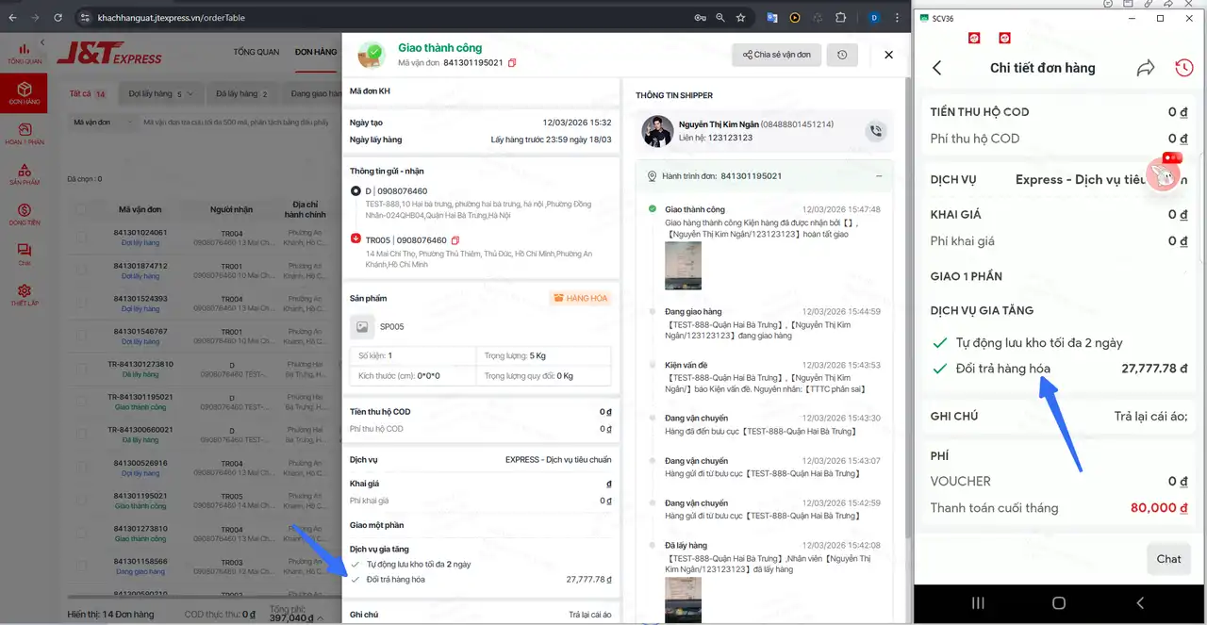Select the Tất cả orders tab

tap(87, 94)
